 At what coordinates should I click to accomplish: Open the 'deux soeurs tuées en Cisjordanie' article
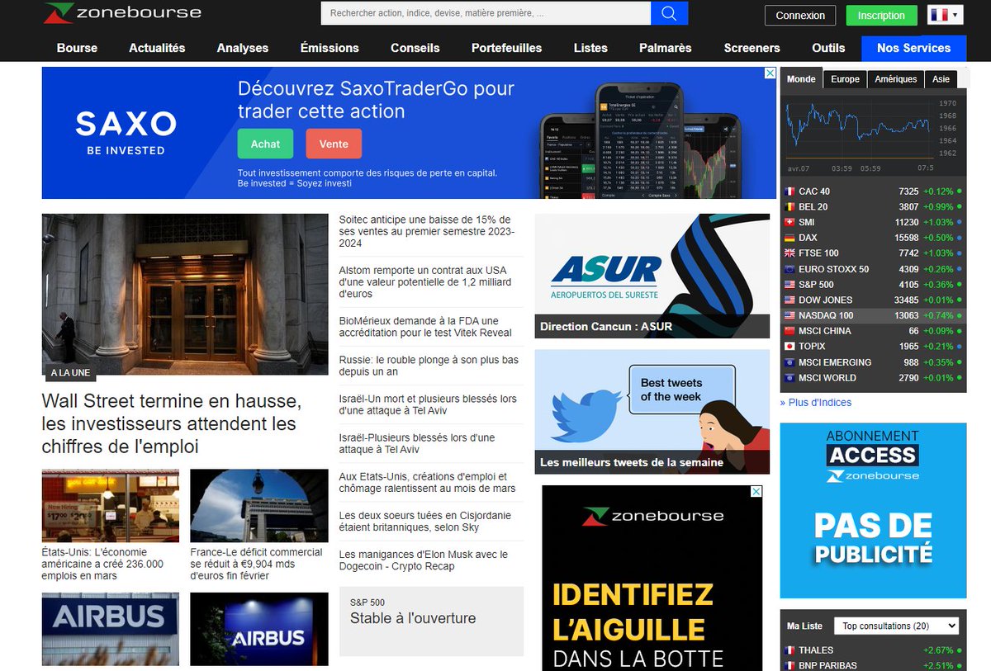tap(425, 521)
